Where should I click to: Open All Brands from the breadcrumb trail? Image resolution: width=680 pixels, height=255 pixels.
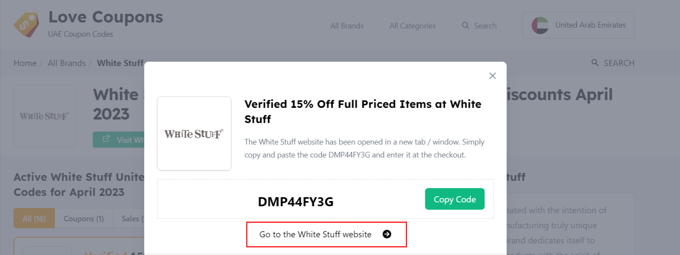tap(67, 63)
